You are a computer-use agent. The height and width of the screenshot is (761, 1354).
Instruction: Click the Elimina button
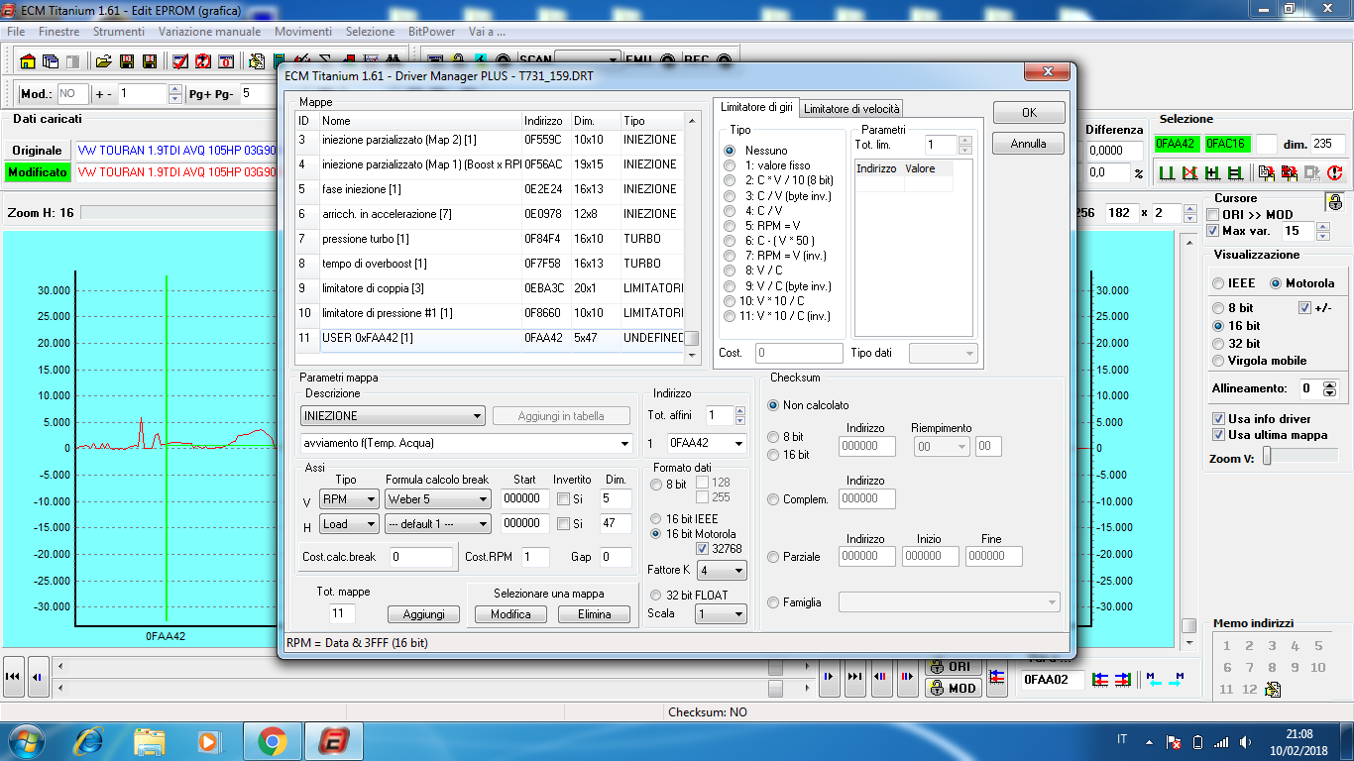tap(594, 614)
